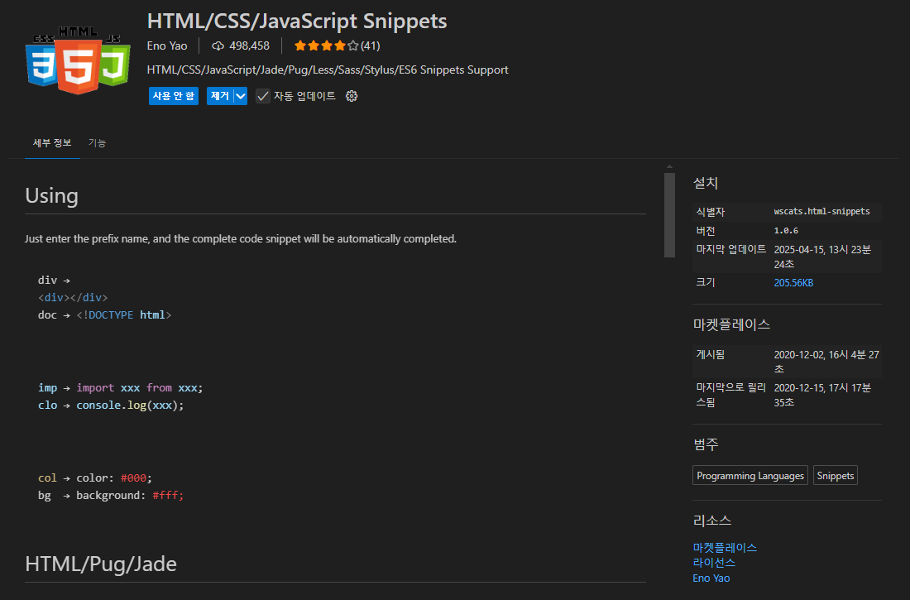The width and height of the screenshot is (910, 600).
Task: Click the download cloud icon beside 498,458
Action: (218, 46)
